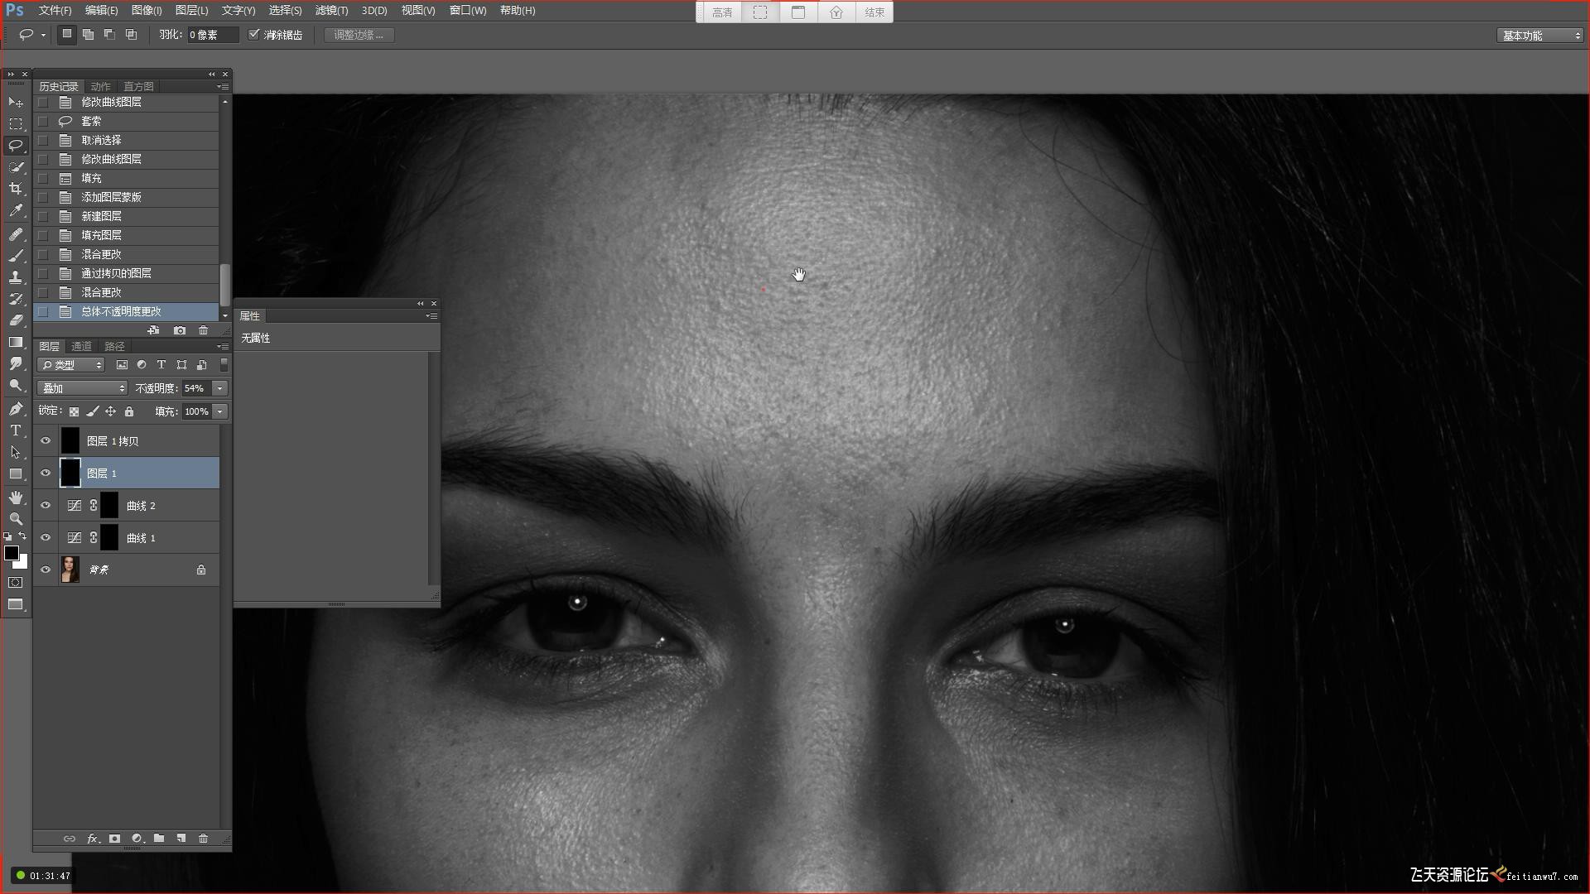
Task: Select the Zoom tool in toolbox
Action: (x=16, y=518)
